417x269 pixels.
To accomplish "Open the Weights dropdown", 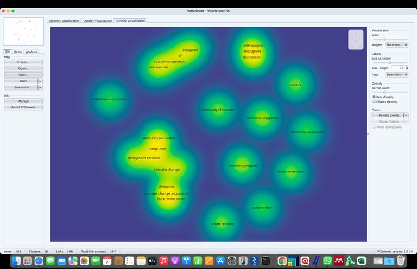I will [396, 45].
